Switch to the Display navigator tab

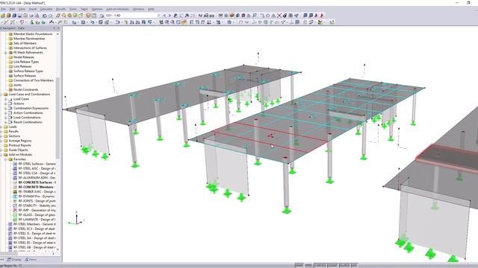[x=14, y=260]
